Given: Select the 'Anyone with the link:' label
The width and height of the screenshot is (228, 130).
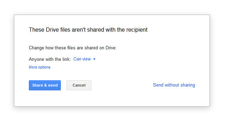Looking at the screenshot, I should click(50, 59).
